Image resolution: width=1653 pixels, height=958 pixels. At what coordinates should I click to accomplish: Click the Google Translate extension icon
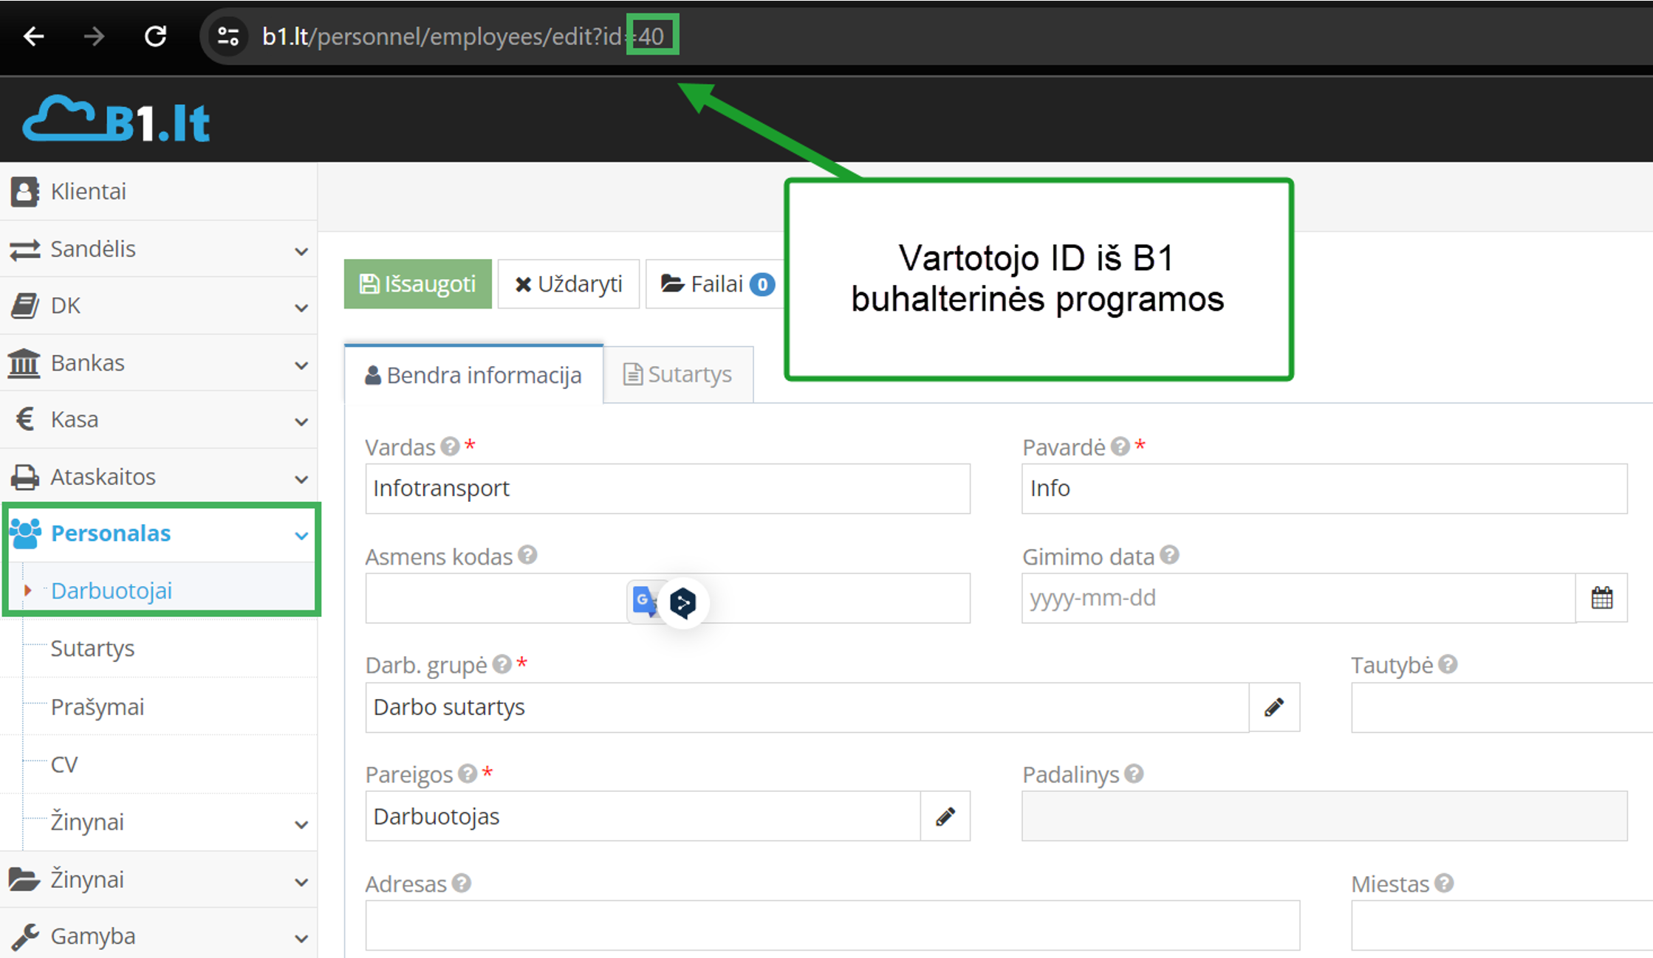(643, 602)
